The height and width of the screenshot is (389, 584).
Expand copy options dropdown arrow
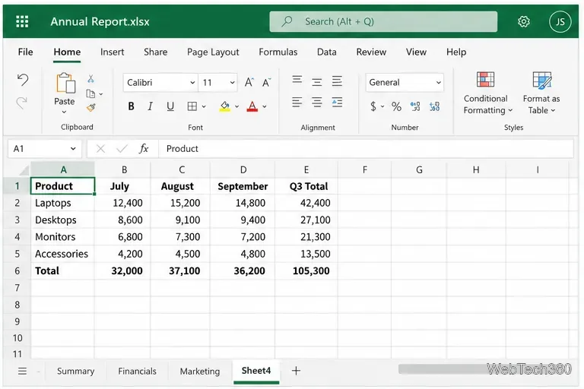point(101,94)
